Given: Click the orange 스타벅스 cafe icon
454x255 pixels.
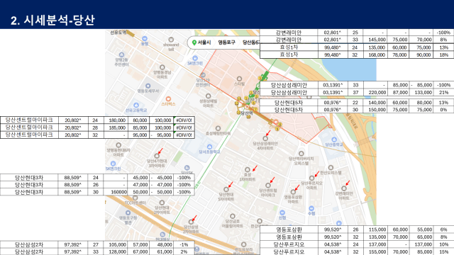Looking at the screenshot, I should pyautogui.click(x=168, y=99).
